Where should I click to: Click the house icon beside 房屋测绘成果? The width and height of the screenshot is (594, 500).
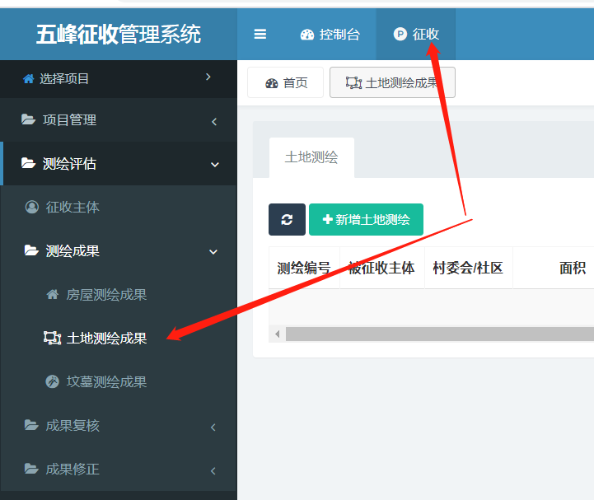(53, 294)
